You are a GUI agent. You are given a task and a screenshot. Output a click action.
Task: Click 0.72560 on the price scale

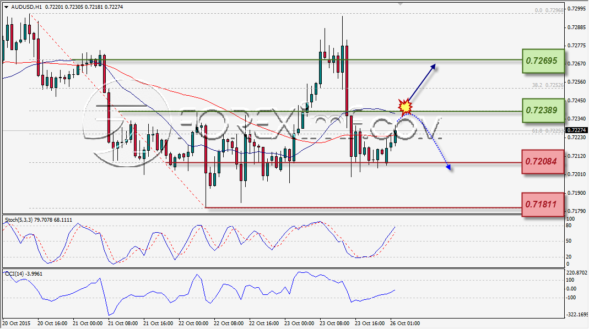[577, 82]
